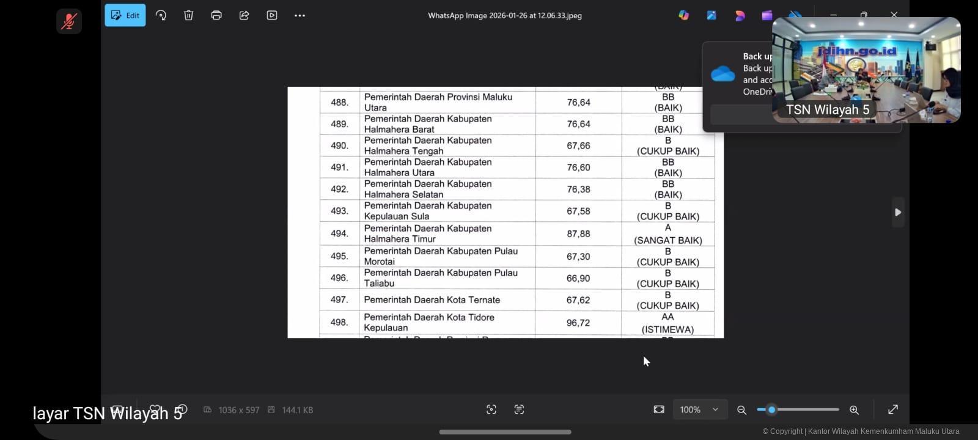
Task: Toggle fit-to-window view
Action: [x=659, y=409]
